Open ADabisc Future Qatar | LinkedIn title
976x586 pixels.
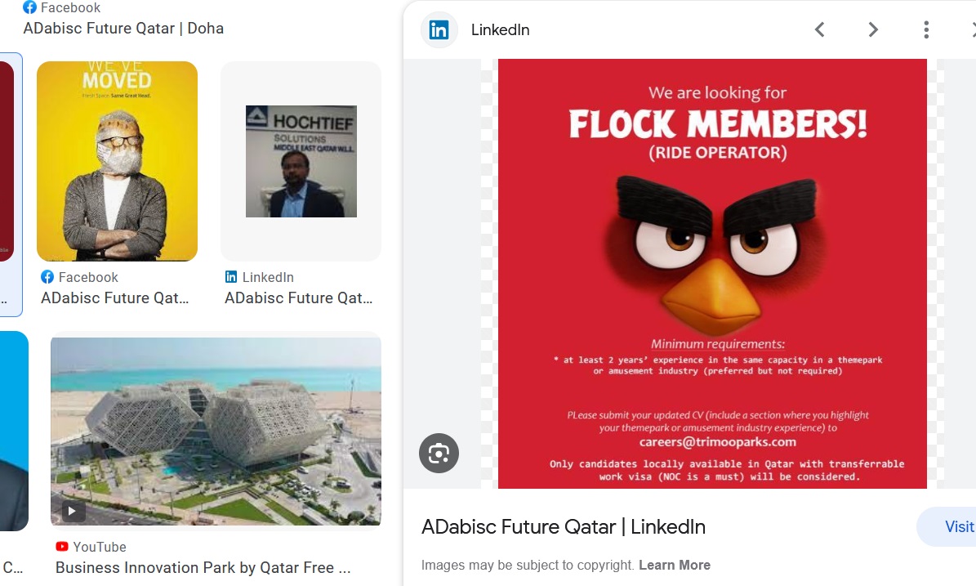coord(564,527)
